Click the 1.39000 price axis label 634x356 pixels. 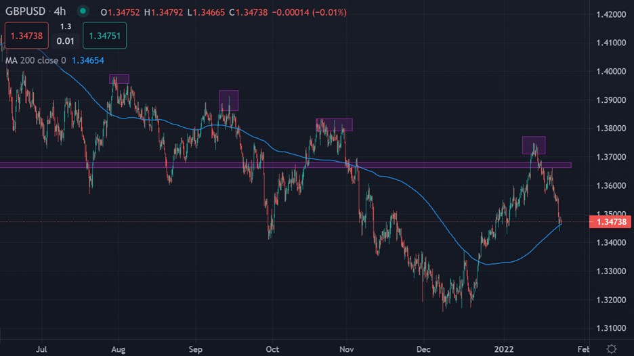611,99
